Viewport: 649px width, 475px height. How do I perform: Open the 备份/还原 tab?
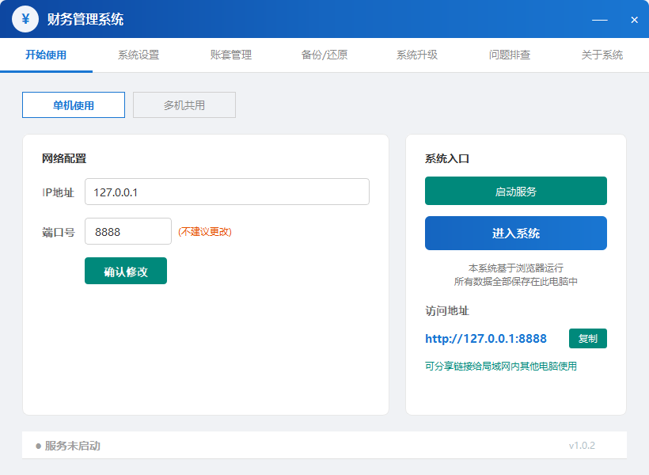click(x=324, y=55)
